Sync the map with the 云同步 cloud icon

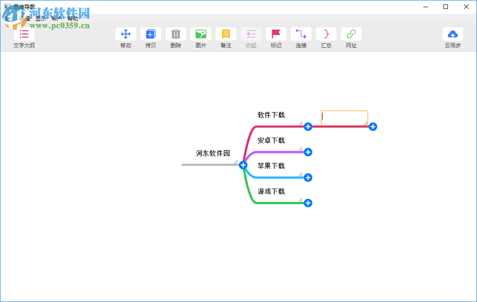[453, 34]
